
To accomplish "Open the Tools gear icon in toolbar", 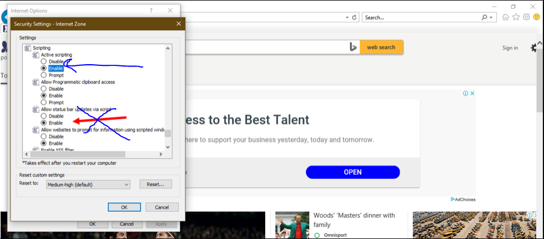I will tap(526, 17).
